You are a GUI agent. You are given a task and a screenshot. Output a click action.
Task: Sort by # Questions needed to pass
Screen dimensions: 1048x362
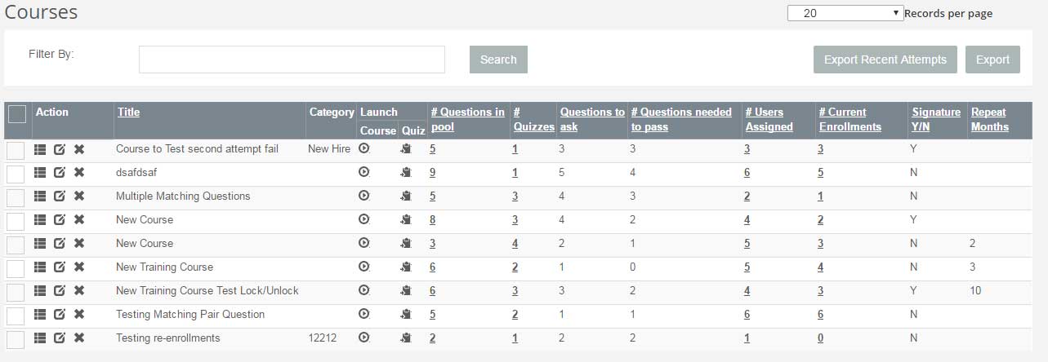[x=681, y=119]
